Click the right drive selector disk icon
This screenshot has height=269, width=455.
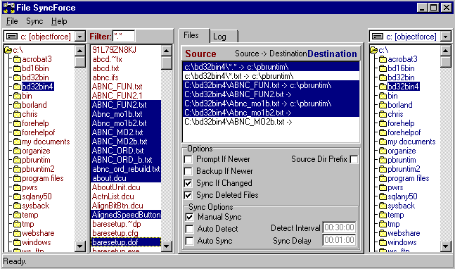coord(378,37)
